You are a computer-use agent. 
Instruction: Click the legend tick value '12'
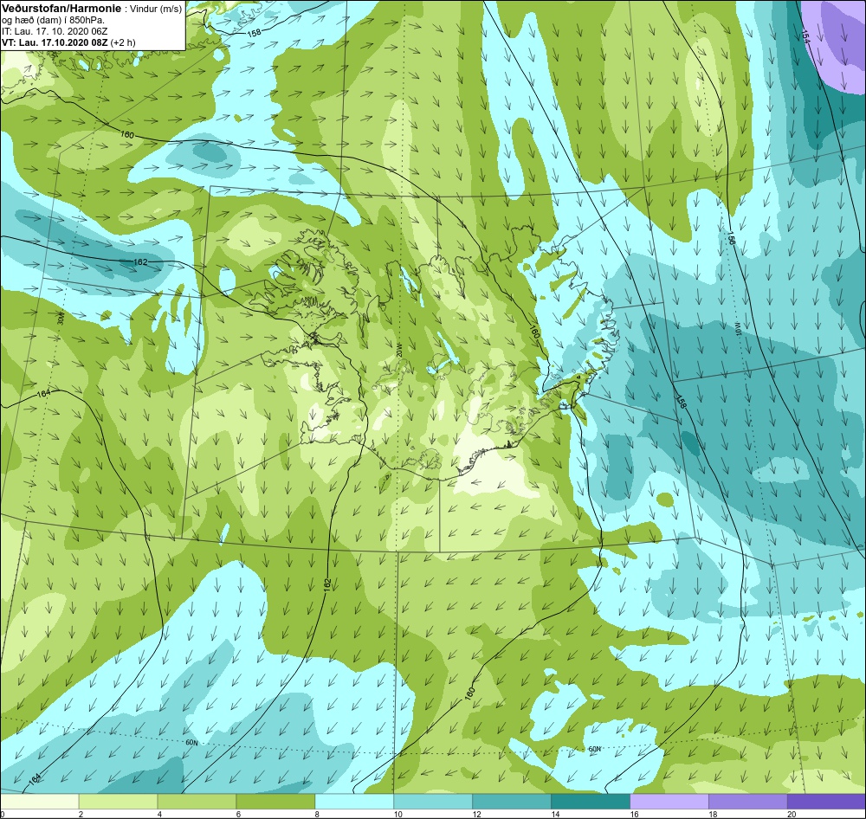click(476, 814)
